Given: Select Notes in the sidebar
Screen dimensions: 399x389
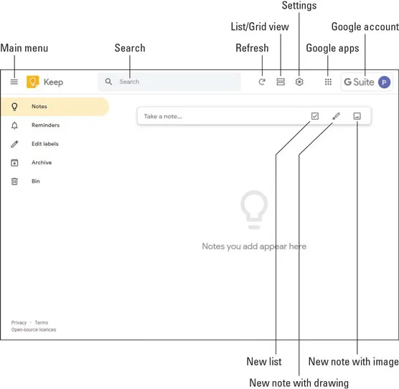Looking at the screenshot, I should pos(55,107).
